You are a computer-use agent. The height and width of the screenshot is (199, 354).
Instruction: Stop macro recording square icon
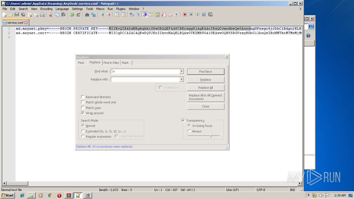tap(191, 15)
